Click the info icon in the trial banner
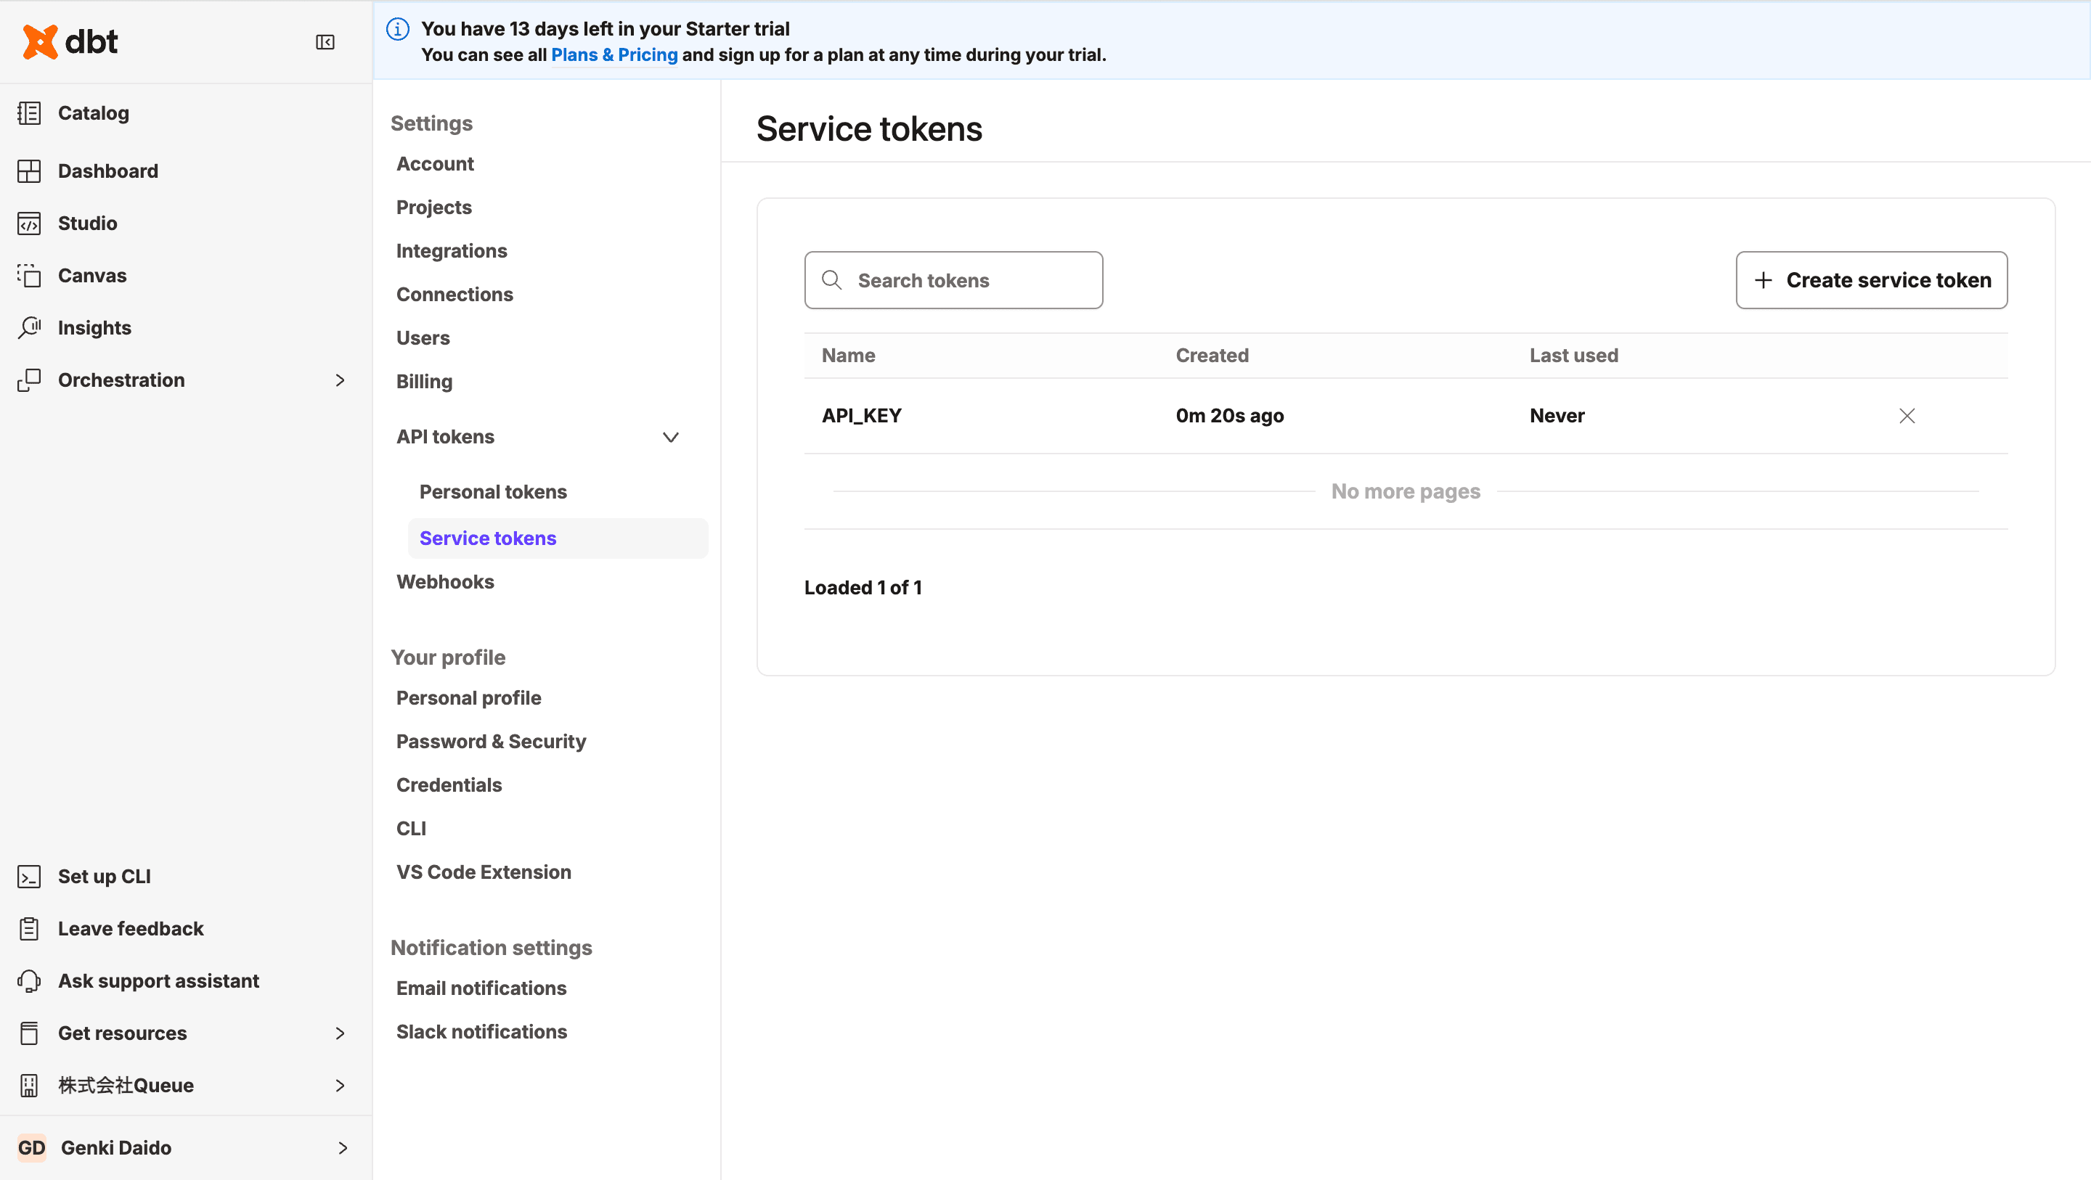Viewport: 2091px width, 1180px height. click(397, 28)
